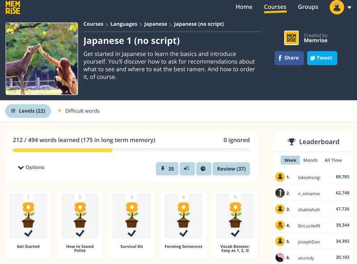The width and height of the screenshot is (357, 264).
Task: Click the Japanese 1 (no script) heading
Action: (132, 41)
